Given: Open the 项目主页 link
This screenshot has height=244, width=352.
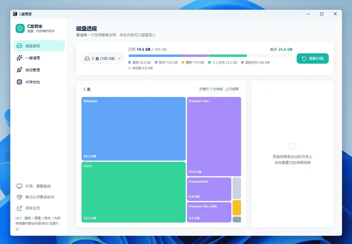Looking at the screenshot, I should [x=39, y=208].
